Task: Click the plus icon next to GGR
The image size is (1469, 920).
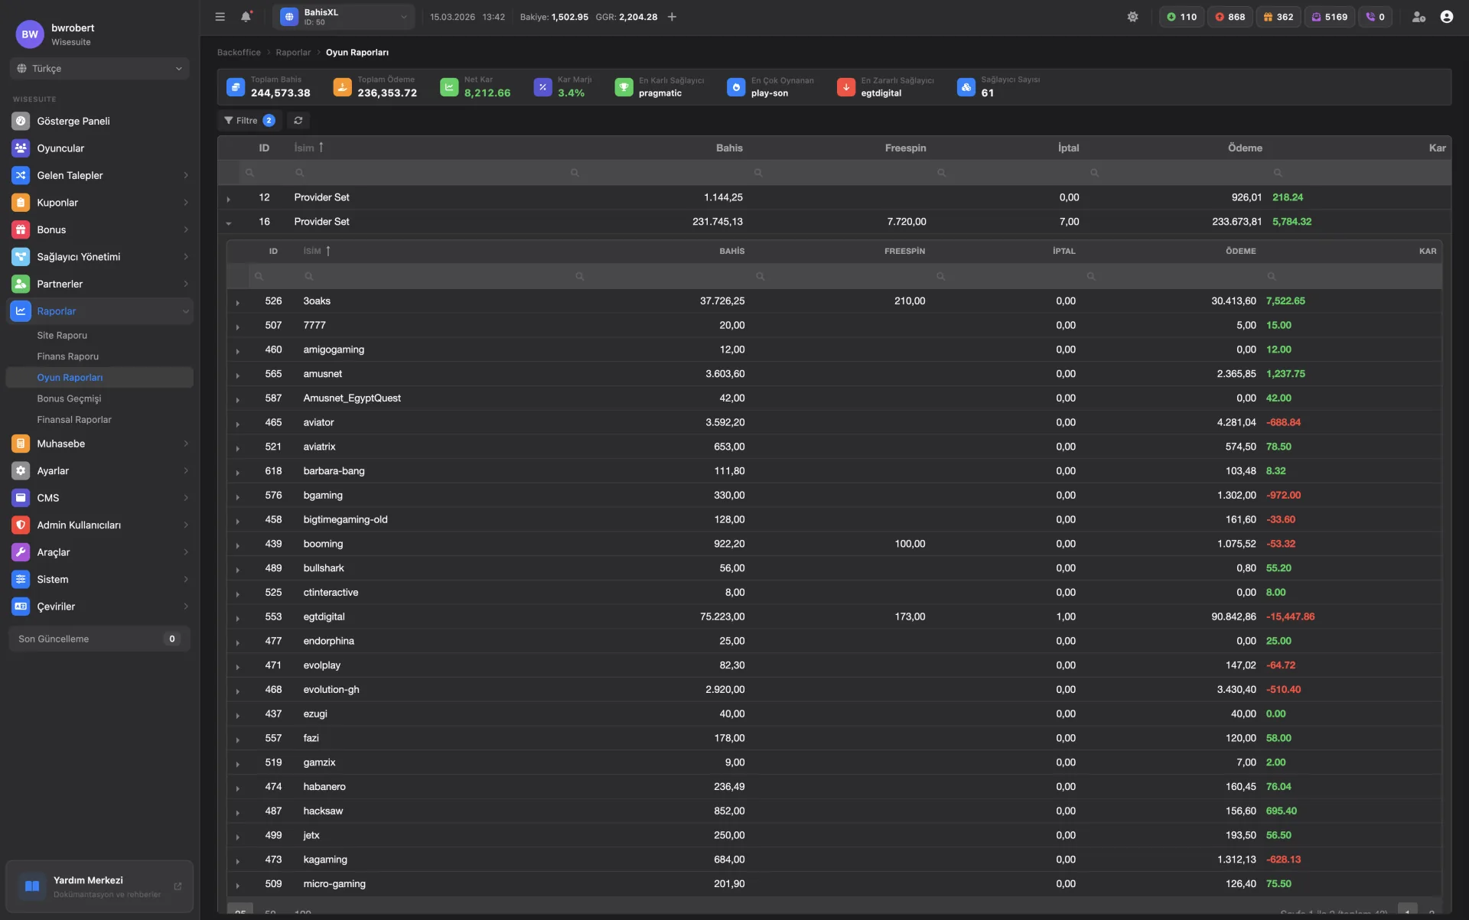Action: (x=672, y=17)
